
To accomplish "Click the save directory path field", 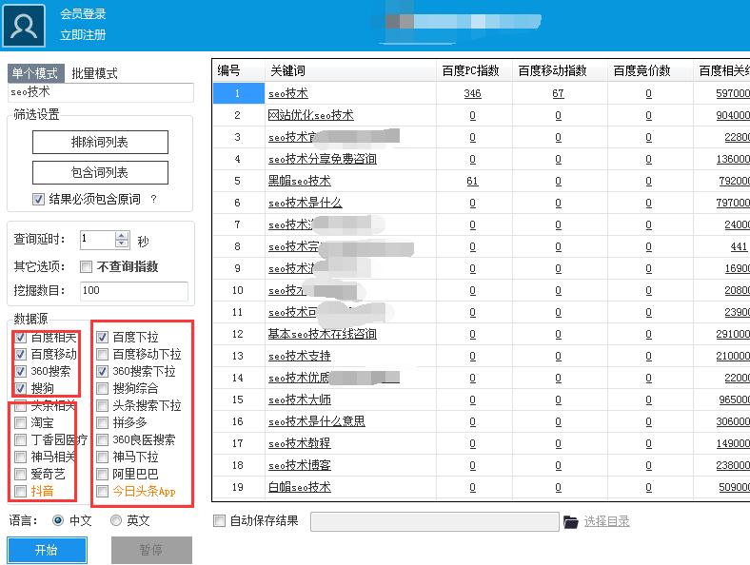I will pyautogui.click(x=435, y=521).
